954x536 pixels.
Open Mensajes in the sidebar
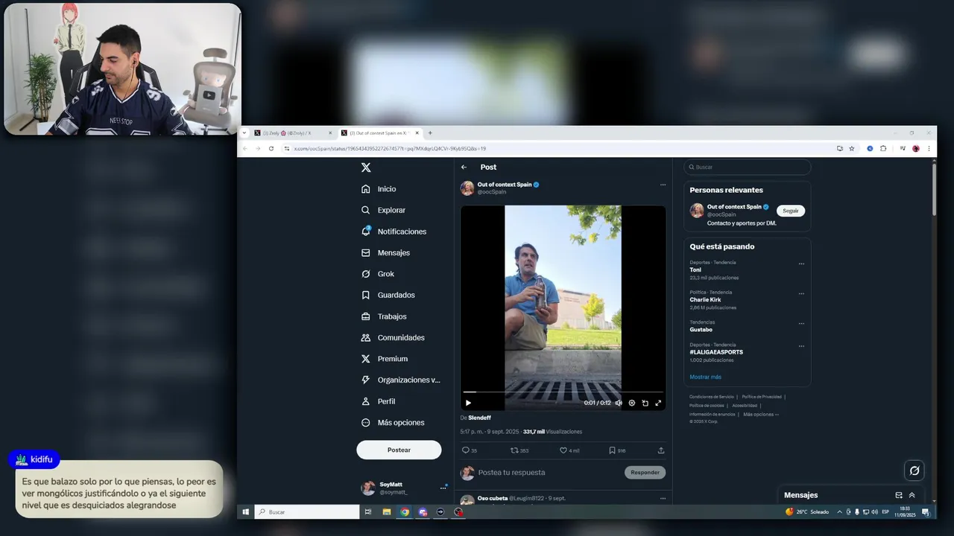386,252
